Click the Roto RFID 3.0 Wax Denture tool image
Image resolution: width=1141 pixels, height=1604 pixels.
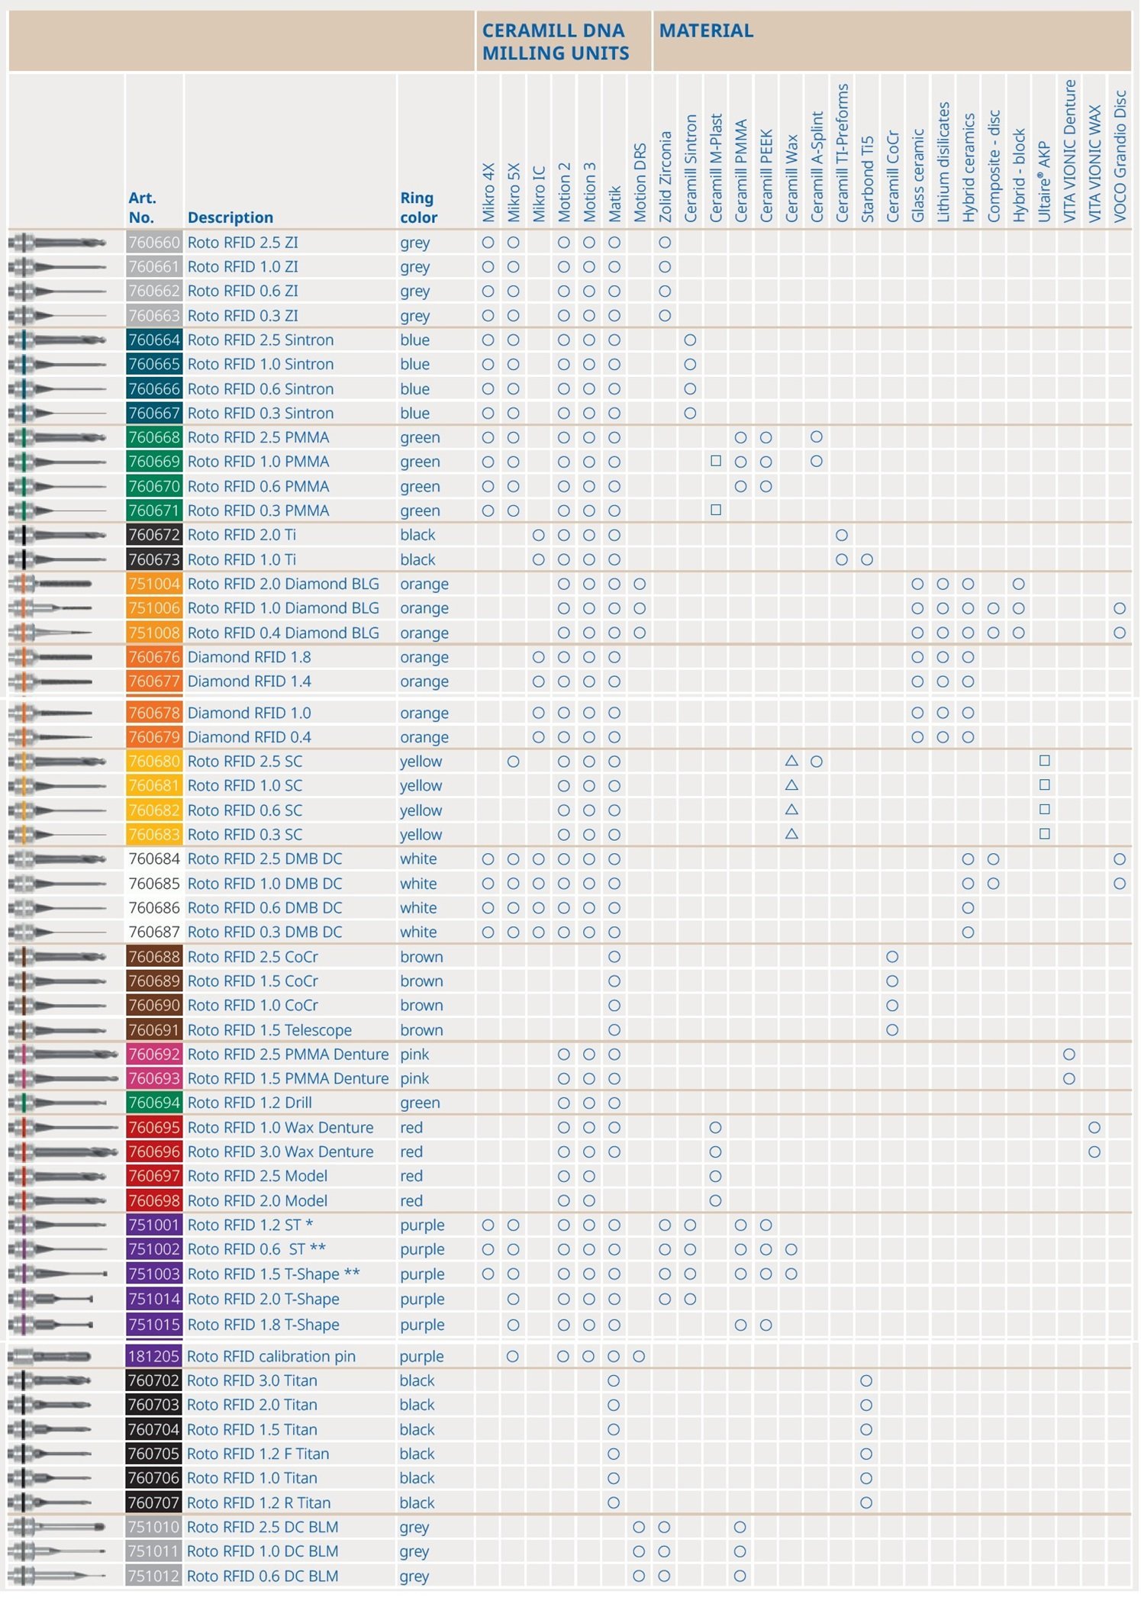click(61, 1152)
